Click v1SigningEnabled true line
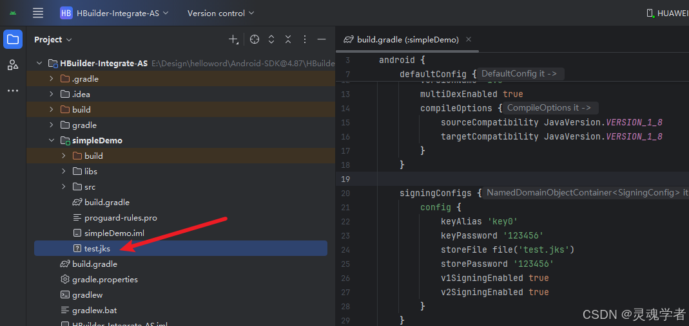The width and height of the screenshot is (689, 326). [495, 278]
